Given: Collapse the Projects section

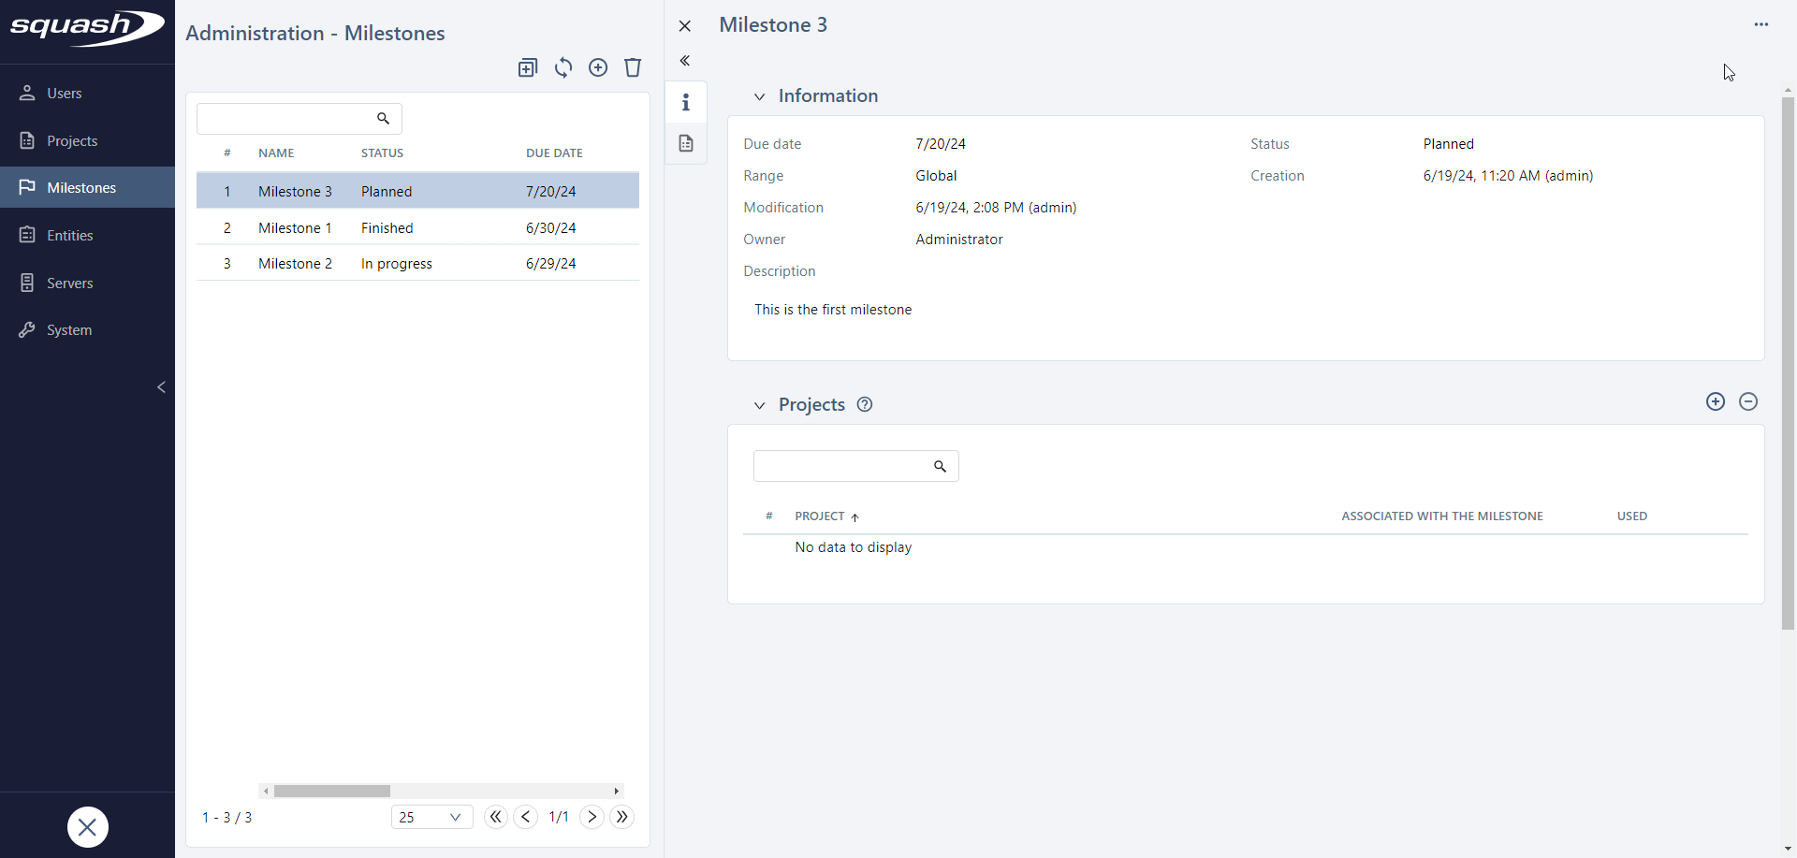Looking at the screenshot, I should click(759, 405).
